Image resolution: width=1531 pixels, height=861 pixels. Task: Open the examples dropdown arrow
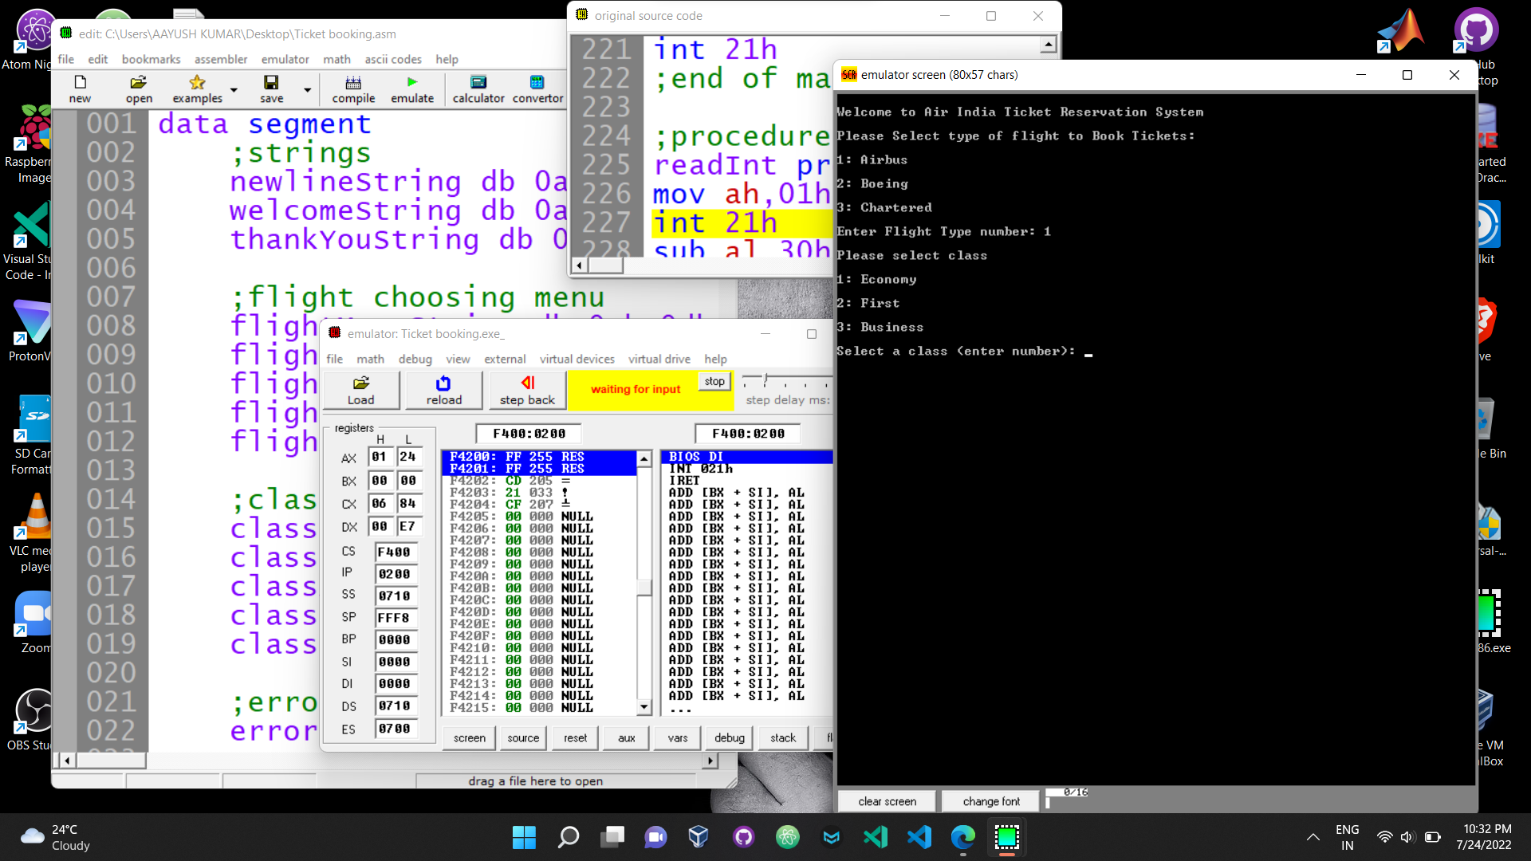[233, 88]
